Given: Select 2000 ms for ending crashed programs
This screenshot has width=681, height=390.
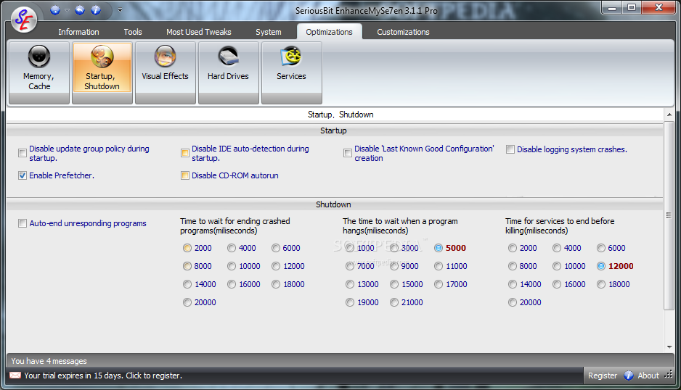Looking at the screenshot, I should [x=187, y=248].
